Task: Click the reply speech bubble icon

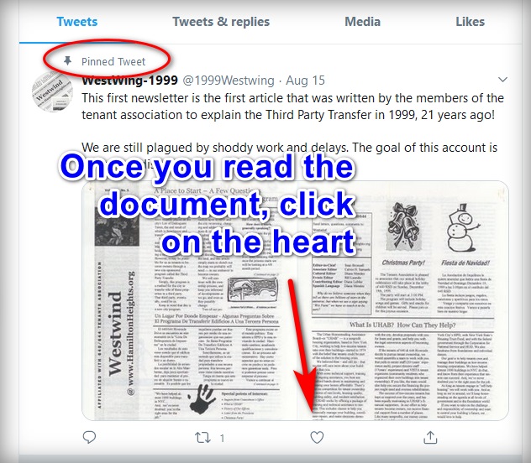Action: pyautogui.click(x=89, y=437)
